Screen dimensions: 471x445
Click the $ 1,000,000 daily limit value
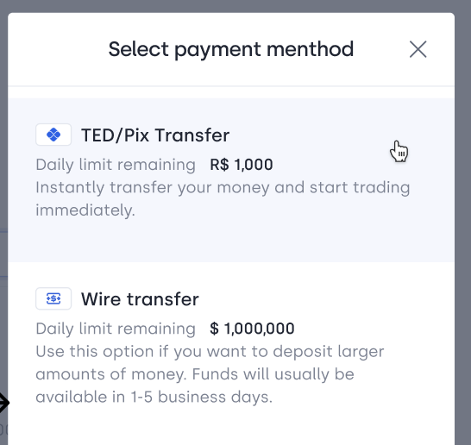[252, 329]
